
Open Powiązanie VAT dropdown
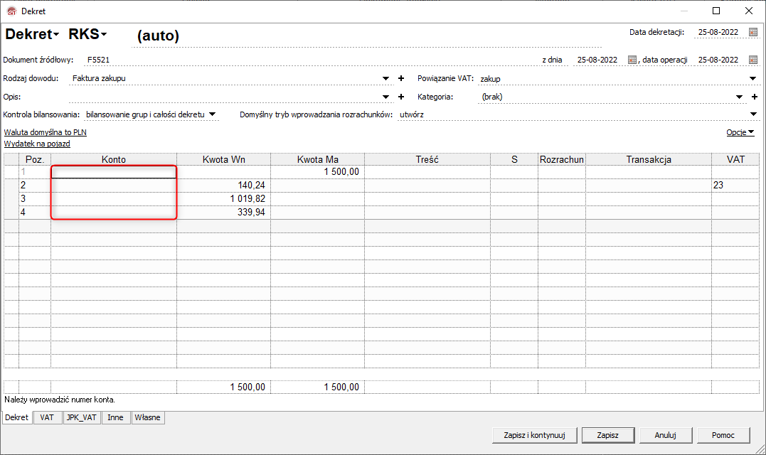point(752,79)
